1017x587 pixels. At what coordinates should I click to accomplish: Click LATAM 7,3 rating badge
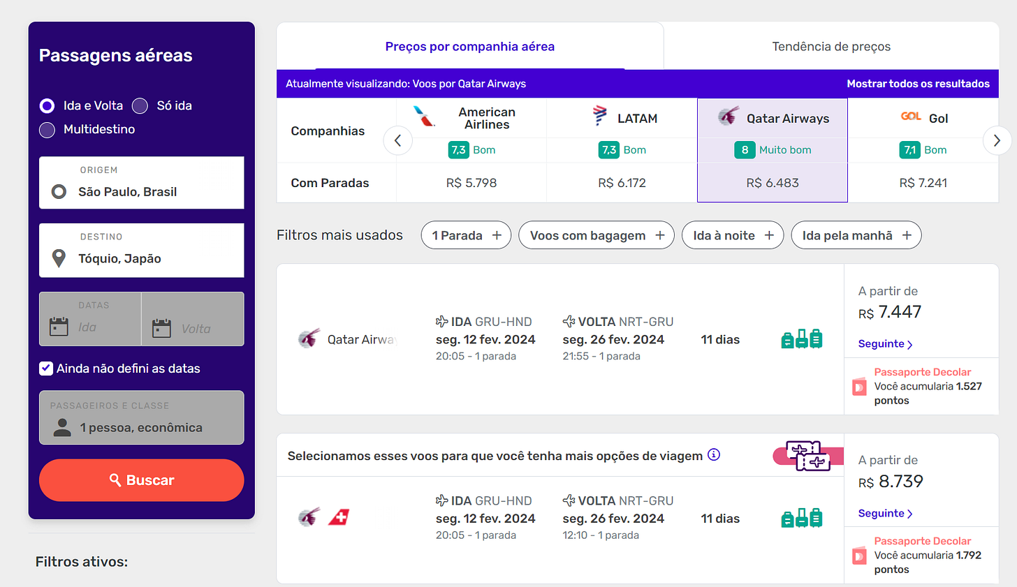[x=609, y=150]
